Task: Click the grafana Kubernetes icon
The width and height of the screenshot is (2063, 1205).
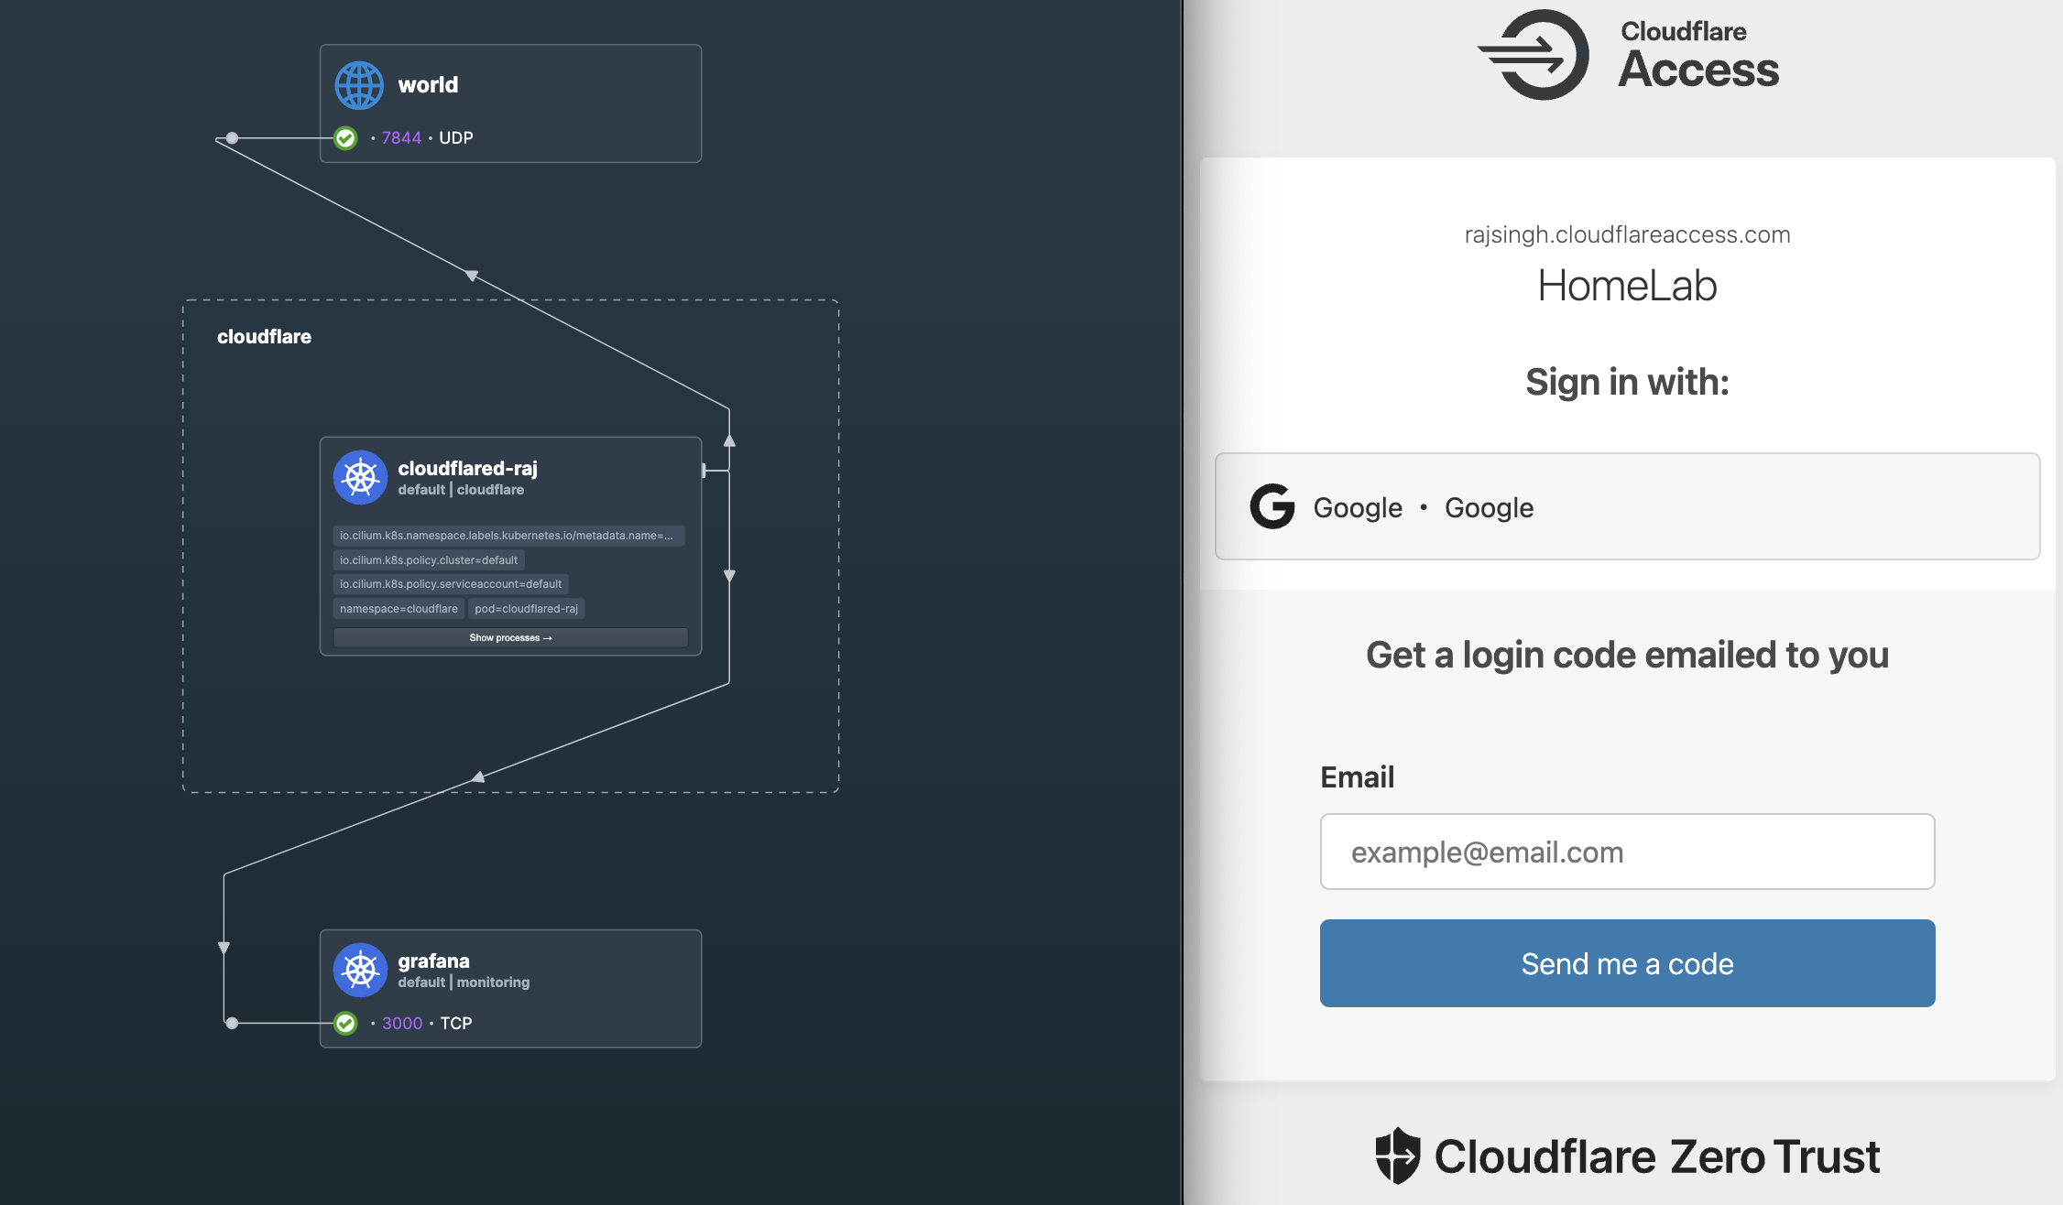Action: click(x=360, y=970)
